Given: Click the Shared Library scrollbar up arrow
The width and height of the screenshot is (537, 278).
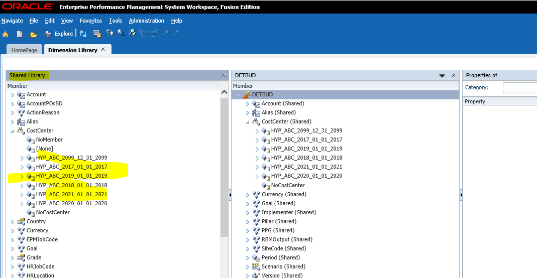Looking at the screenshot, I should [x=225, y=92].
